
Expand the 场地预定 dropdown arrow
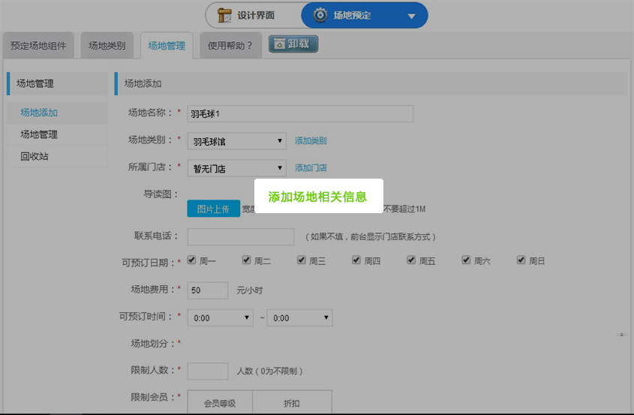(410, 16)
